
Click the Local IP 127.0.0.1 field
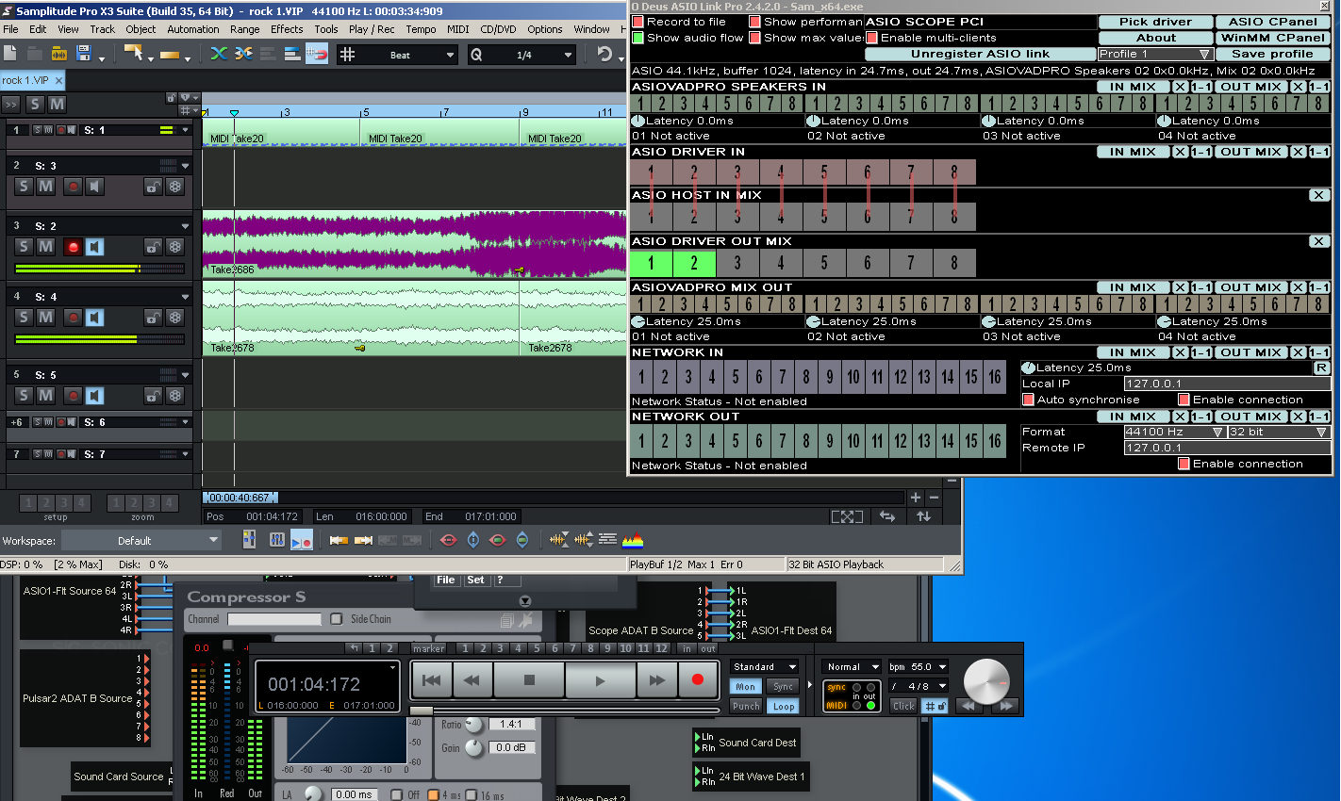coord(1227,384)
